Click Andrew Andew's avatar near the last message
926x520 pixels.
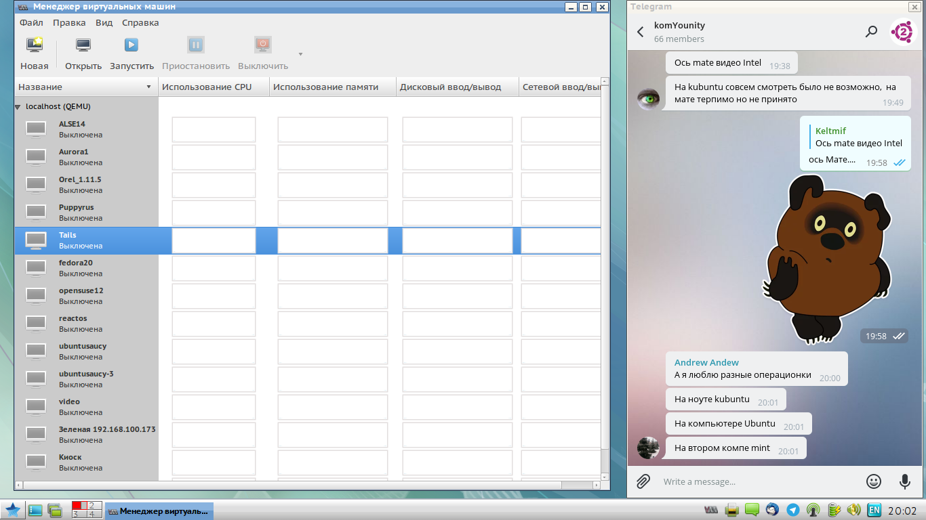click(649, 448)
